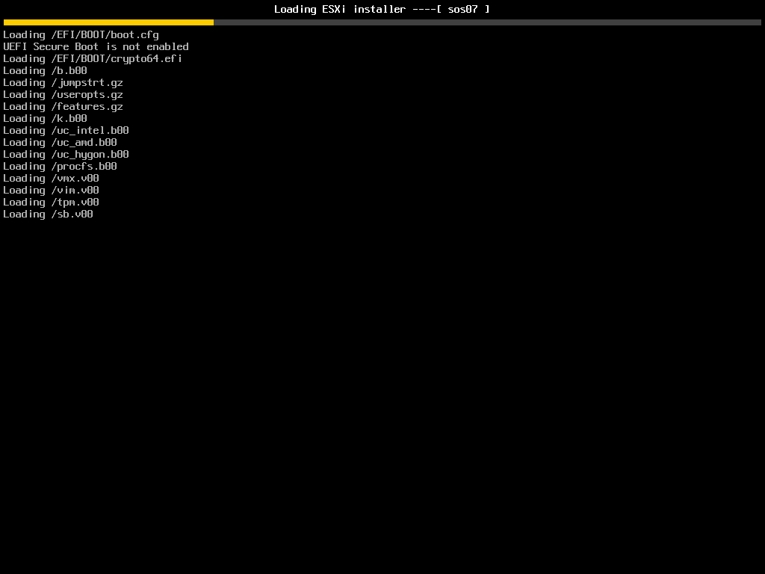Select the sos07 server label
Viewport: 765px width, 574px height.
(x=465, y=9)
